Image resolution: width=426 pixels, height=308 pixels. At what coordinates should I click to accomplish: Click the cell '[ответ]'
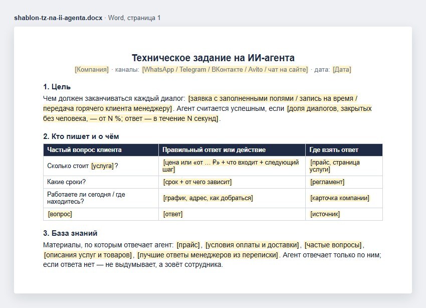click(x=232, y=214)
